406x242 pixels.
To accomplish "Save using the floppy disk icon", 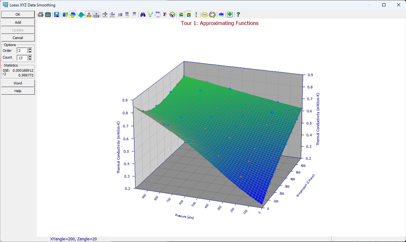I will (x=56, y=14).
